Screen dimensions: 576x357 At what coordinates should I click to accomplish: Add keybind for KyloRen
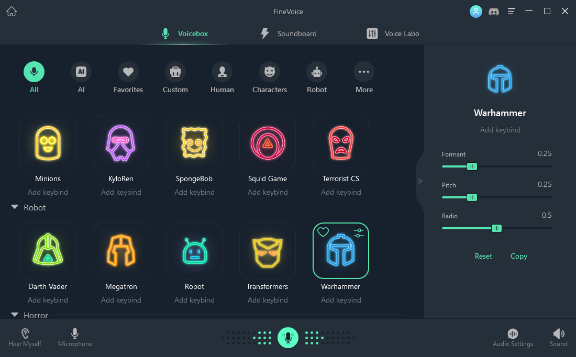pyautogui.click(x=121, y=192)
